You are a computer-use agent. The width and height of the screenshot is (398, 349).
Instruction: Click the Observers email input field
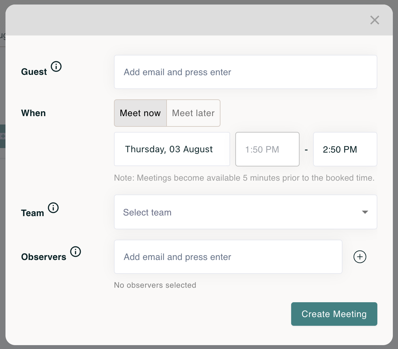tap(228, 257)
